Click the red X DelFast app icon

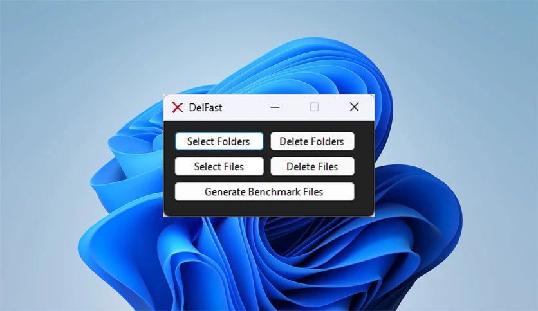click(178, 107)
